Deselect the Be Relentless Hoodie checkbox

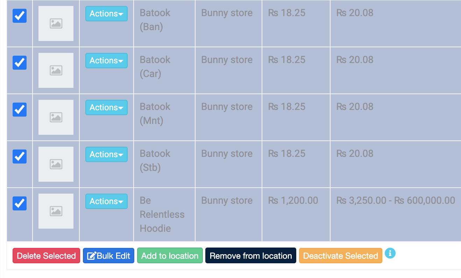click(20, 203)
